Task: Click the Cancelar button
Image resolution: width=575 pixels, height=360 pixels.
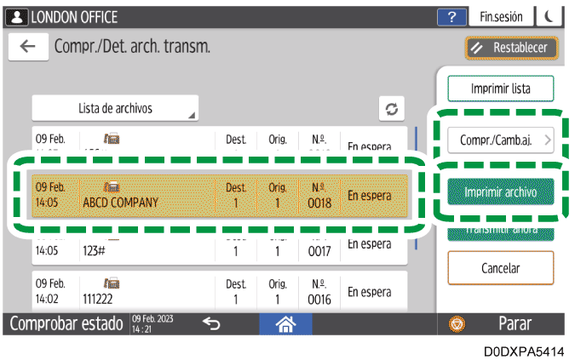Action: point(501,268)
